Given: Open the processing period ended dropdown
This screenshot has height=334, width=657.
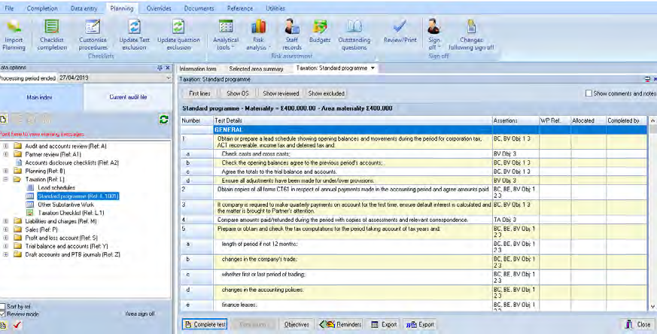Looking at the screenshot, I should (169, 78).
